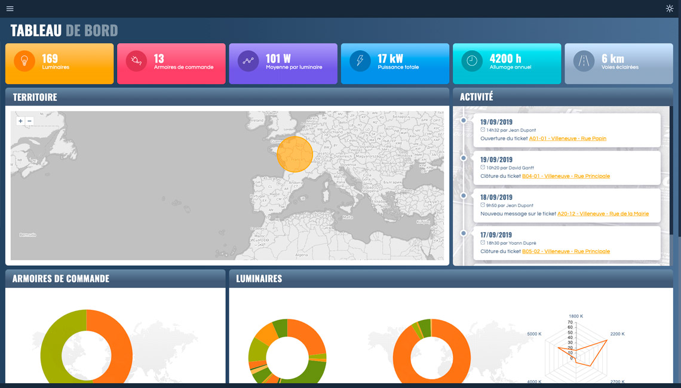The width and height of the screenshot is (681, 388).
Task: Click the lightning bolt Puissance totale icon
Action: pyautogui.click(x=360, y=61)
